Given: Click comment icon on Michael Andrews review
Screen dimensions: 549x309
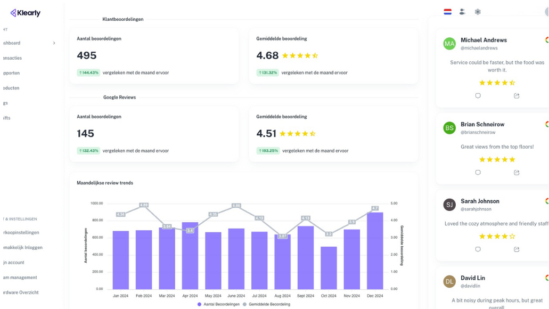Looking at the screenshot, I should (478, 96).
